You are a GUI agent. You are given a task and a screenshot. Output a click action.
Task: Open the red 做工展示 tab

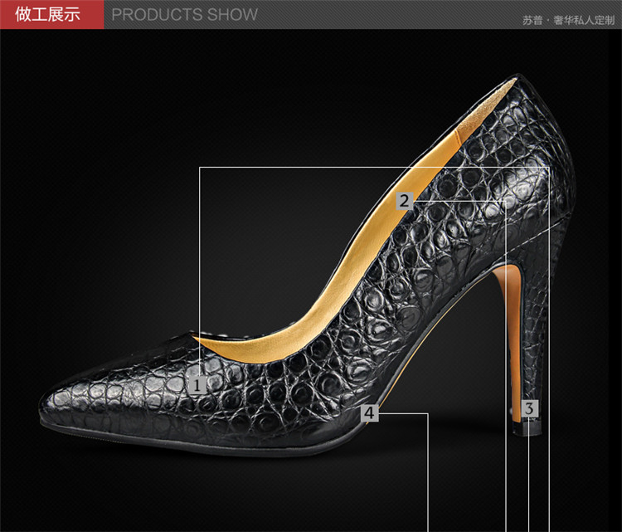[x=51, y=15]
